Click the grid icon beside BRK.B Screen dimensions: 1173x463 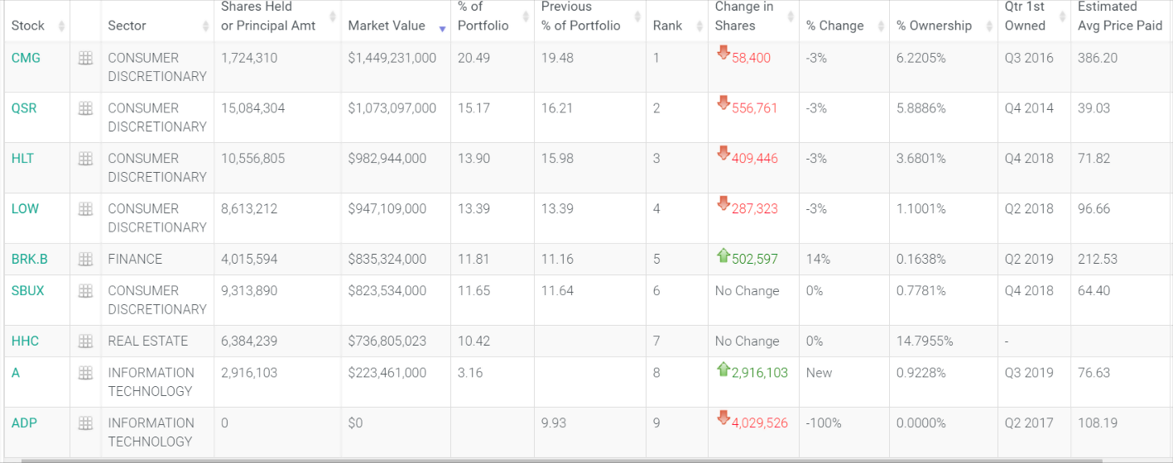[85, 260]
